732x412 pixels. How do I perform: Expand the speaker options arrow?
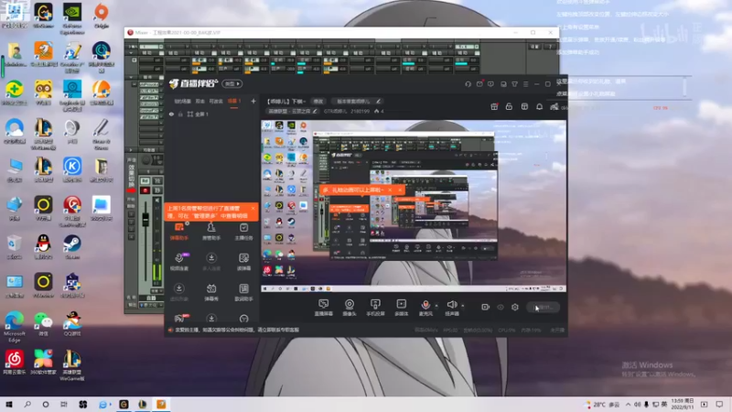tap(463, 306)
